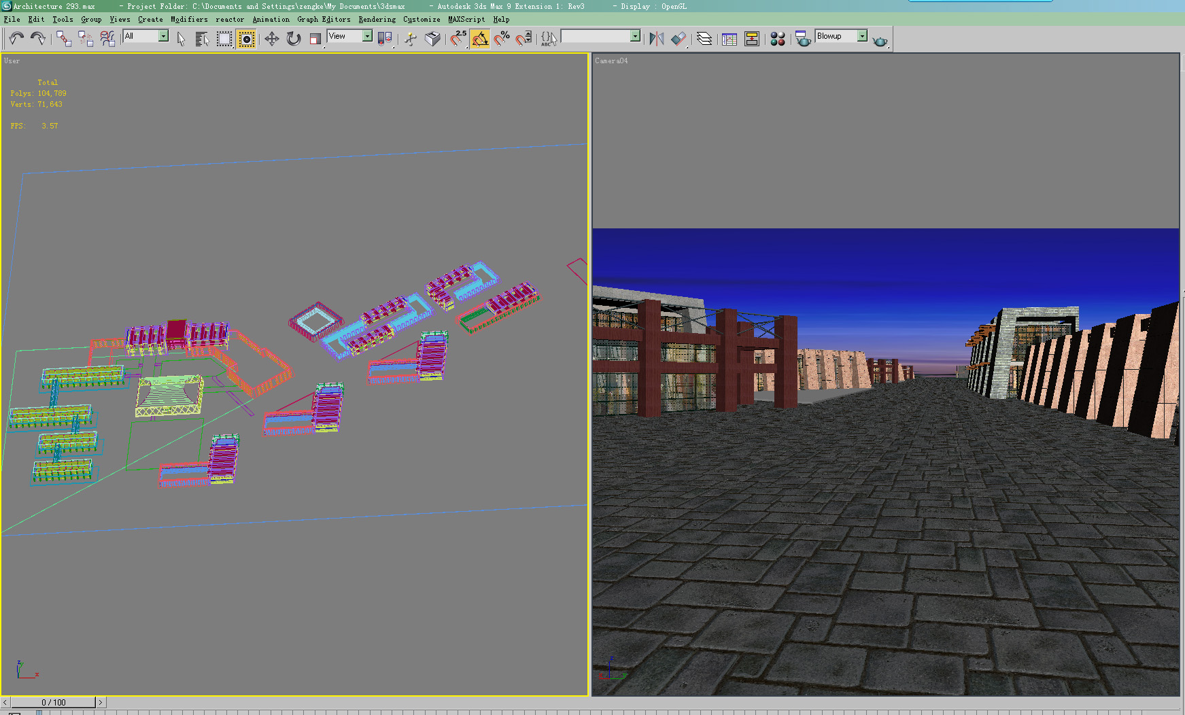Click the Edit Named Selection Sets icon
Image resolution: width=1185 pixels, height=715 pixels.
(549, 39)
